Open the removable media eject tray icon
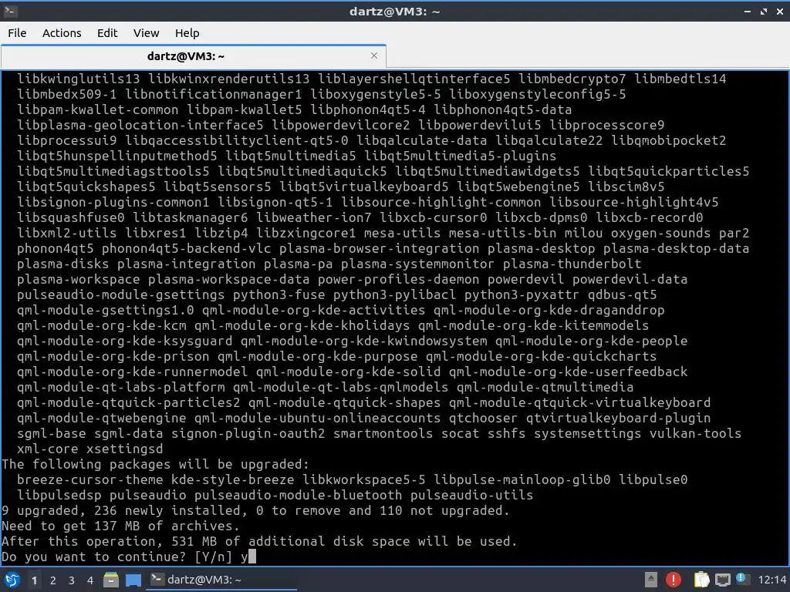Viewport: 790px width, 592px height. [x=651, y=580]
